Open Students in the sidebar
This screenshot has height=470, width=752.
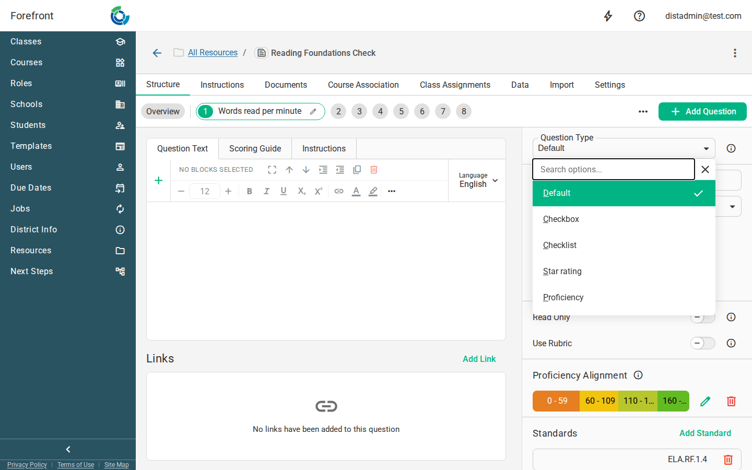[x=68, y=125]
